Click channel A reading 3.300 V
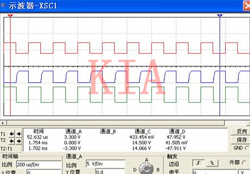Viewport: 250px width, 174px height. click(72, 137)
